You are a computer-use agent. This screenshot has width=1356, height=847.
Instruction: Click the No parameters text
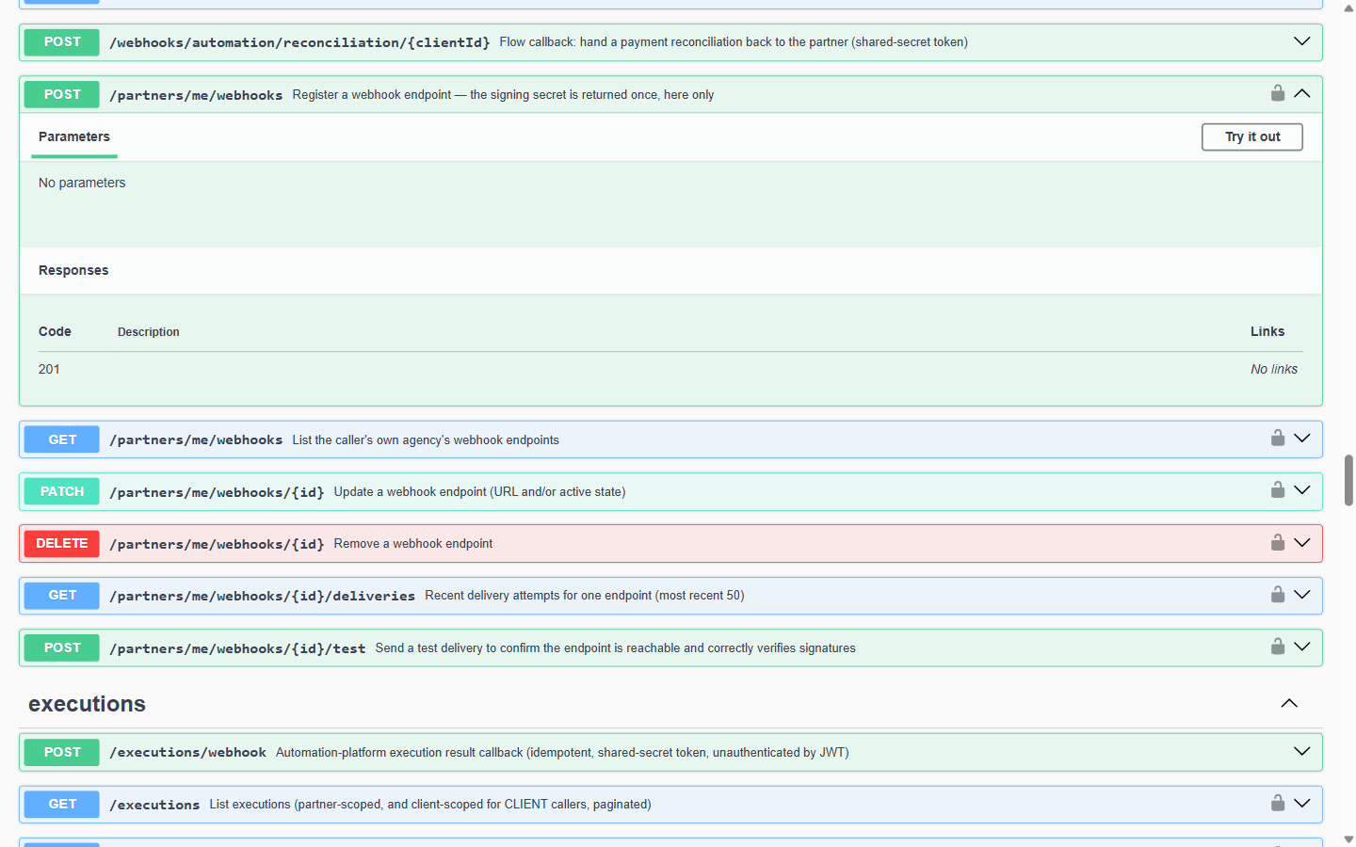coord(82,183)
